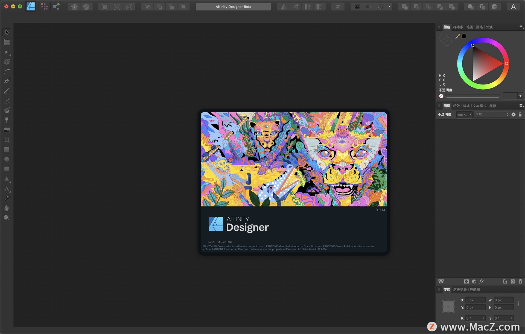Viewport: 525px width, 334px height.
Task: Toggle the layer lock icon
Action: [x=520, y=115]
